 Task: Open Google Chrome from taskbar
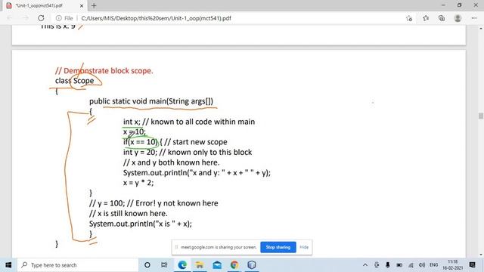point(234,265)
